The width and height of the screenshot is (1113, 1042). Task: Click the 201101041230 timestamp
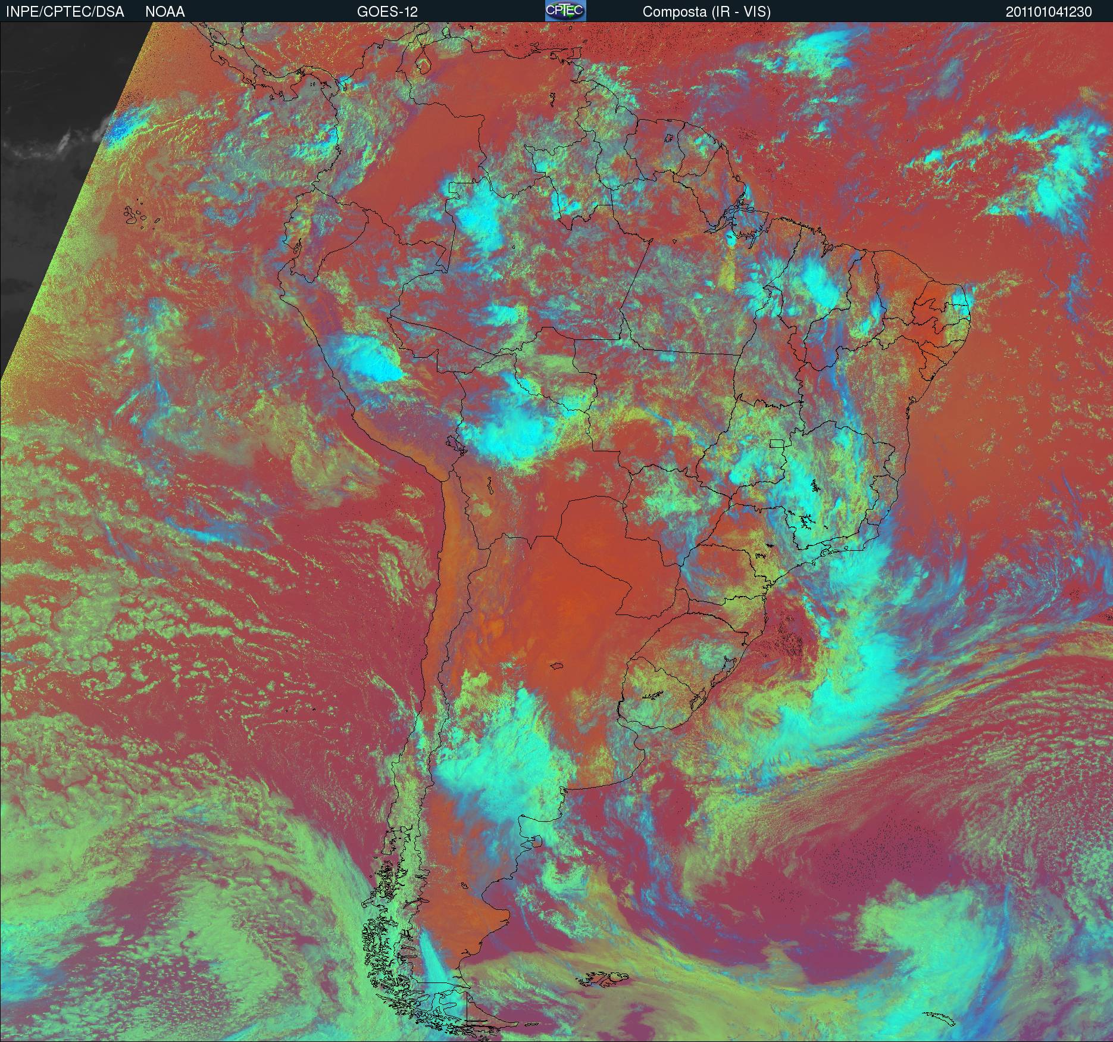coord(1049,12)
